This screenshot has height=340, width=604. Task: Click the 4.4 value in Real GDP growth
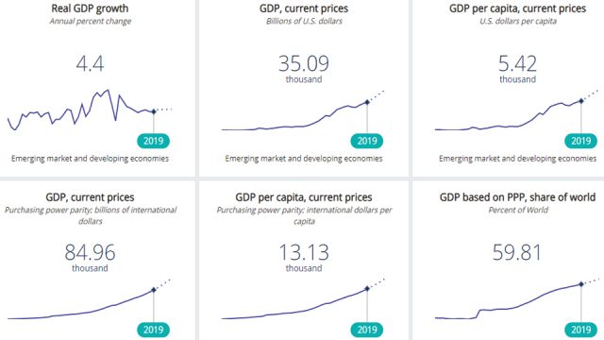coord(91,63)
